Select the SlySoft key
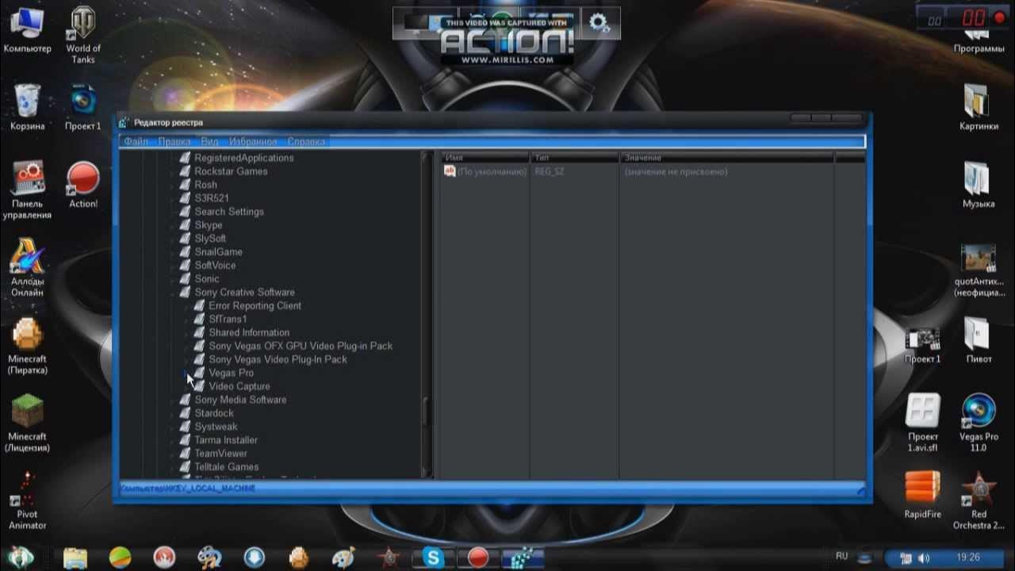Image resolution: width=1015 pixels, height=571 pixels. (210, 239)
